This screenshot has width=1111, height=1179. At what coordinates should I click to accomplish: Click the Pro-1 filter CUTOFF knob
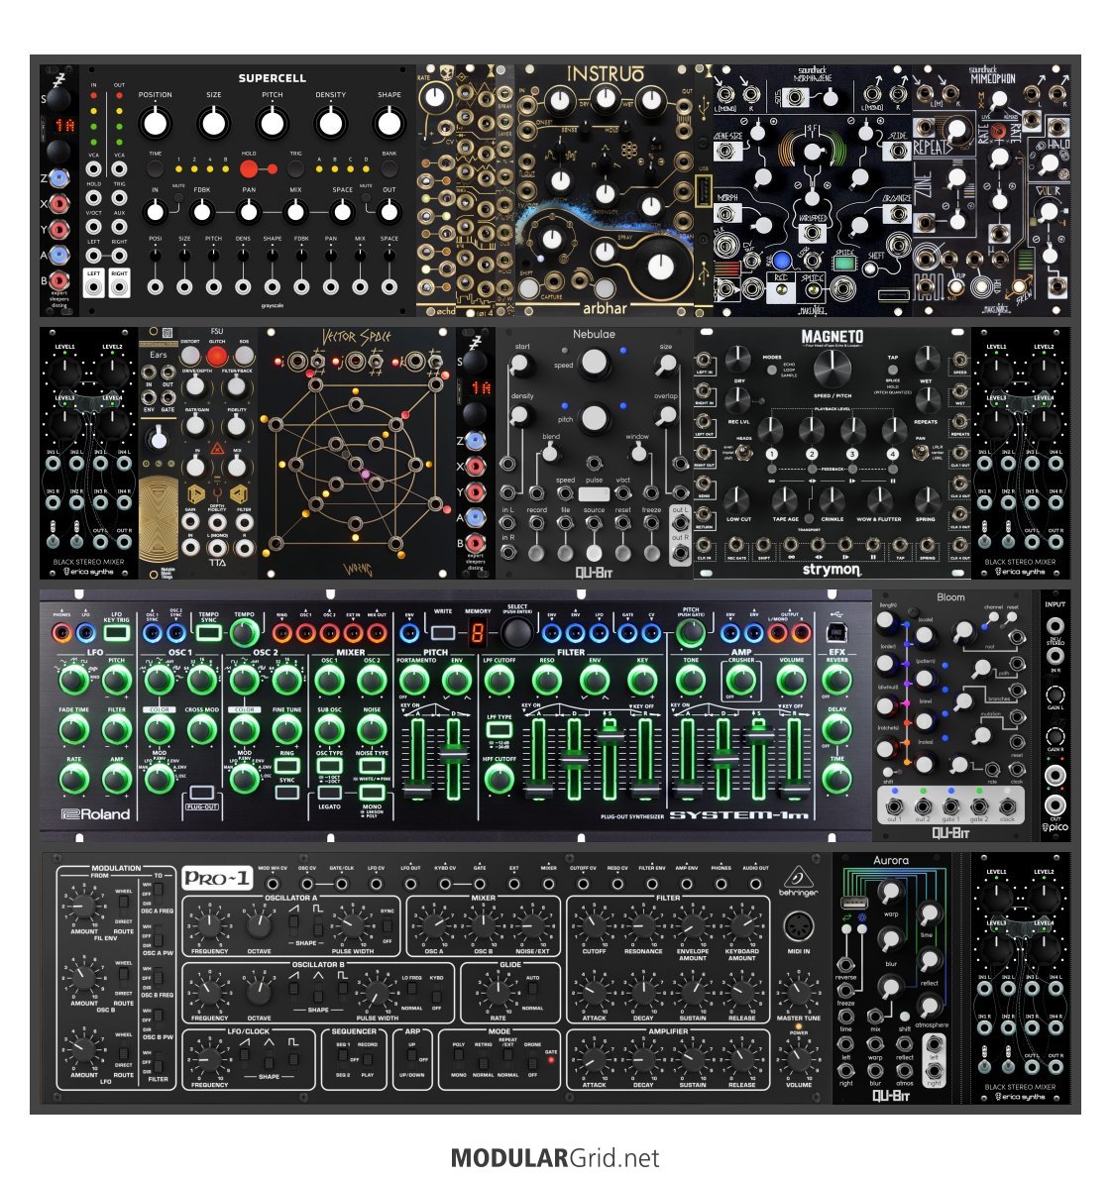coord(594,925)
